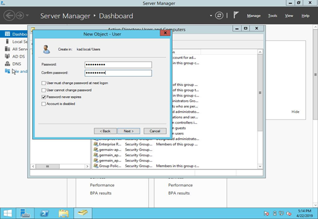Tick Account is disabled checkbox

pos(44,104)
